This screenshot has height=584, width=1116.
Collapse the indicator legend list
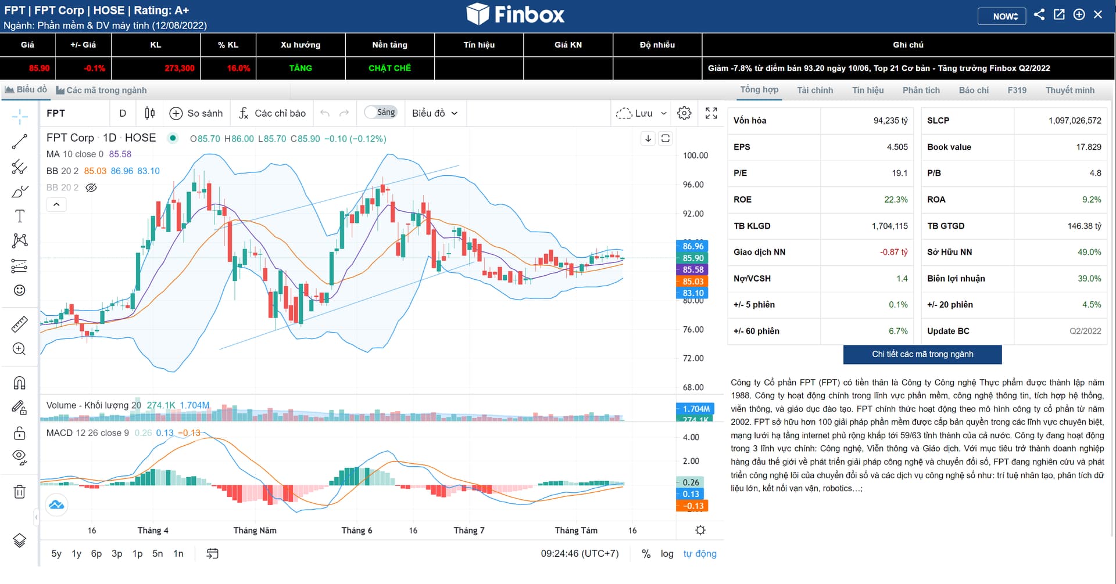(x=56, y=204)
